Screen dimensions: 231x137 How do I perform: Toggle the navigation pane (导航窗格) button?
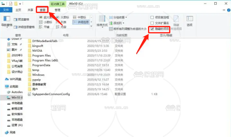coord(7,21)
